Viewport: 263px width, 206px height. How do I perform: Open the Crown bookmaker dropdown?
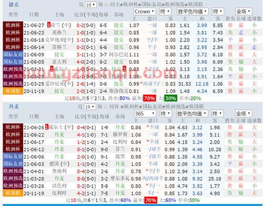tap(145, 12)
